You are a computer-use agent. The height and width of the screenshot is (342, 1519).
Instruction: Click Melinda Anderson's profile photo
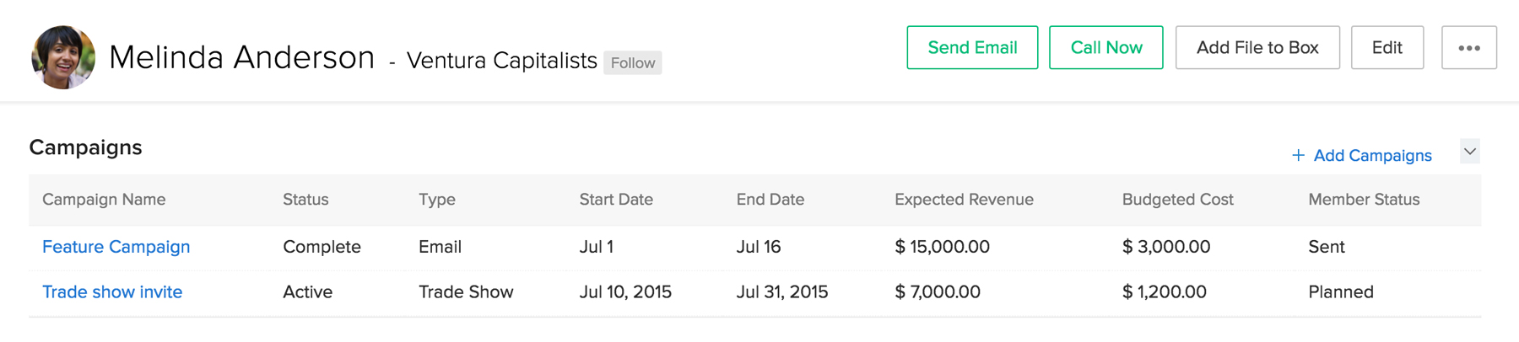(x=63, y=57)
